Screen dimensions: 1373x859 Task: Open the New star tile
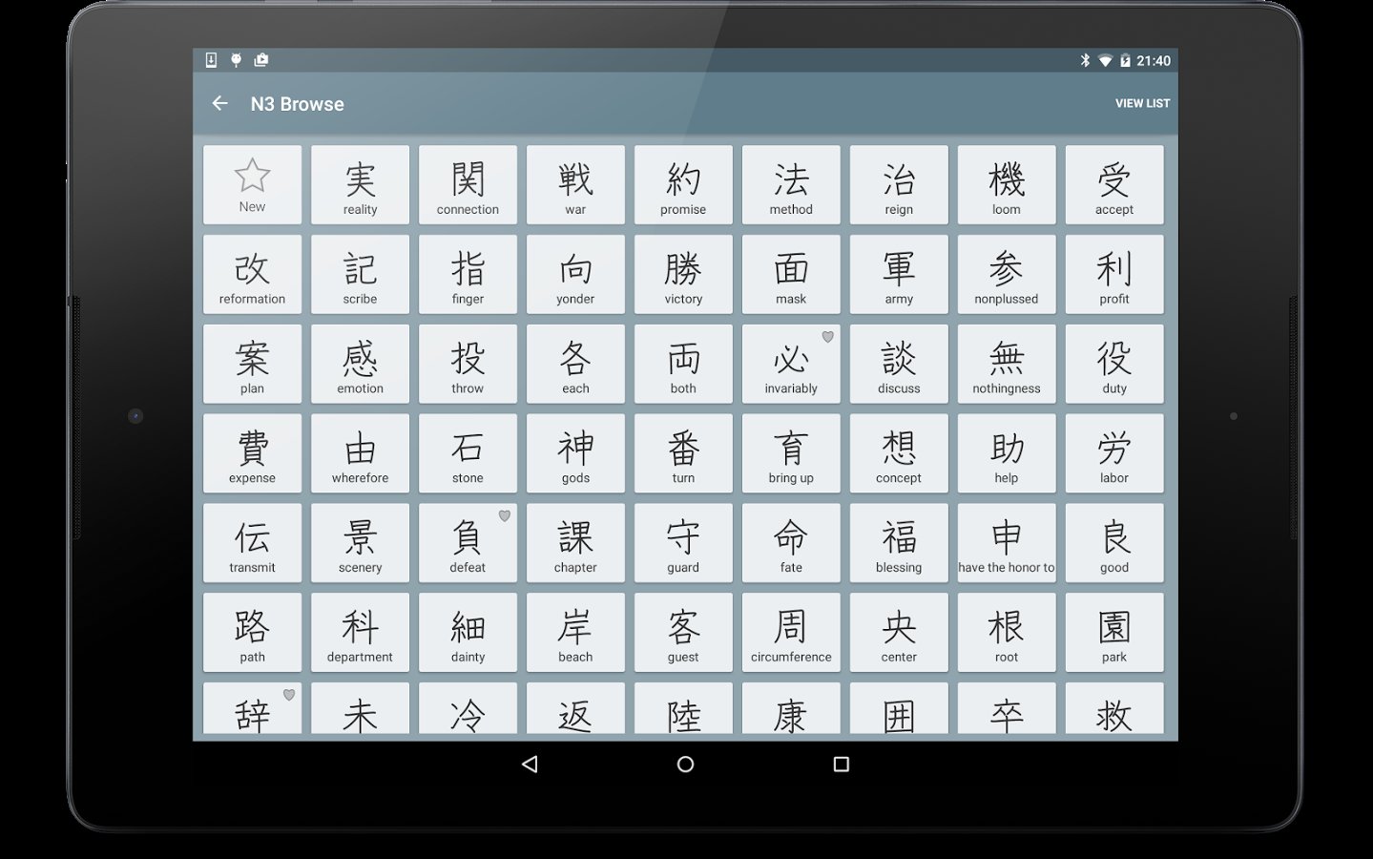(x=252, y=184)
